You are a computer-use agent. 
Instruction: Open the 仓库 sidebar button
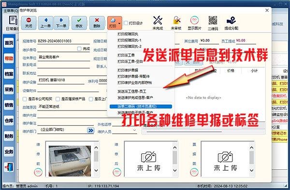[9, 121]
